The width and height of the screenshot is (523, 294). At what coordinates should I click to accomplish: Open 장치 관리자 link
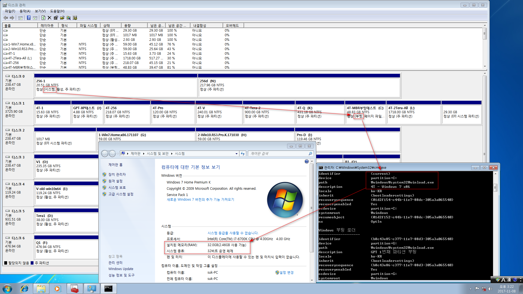[117, 174]
